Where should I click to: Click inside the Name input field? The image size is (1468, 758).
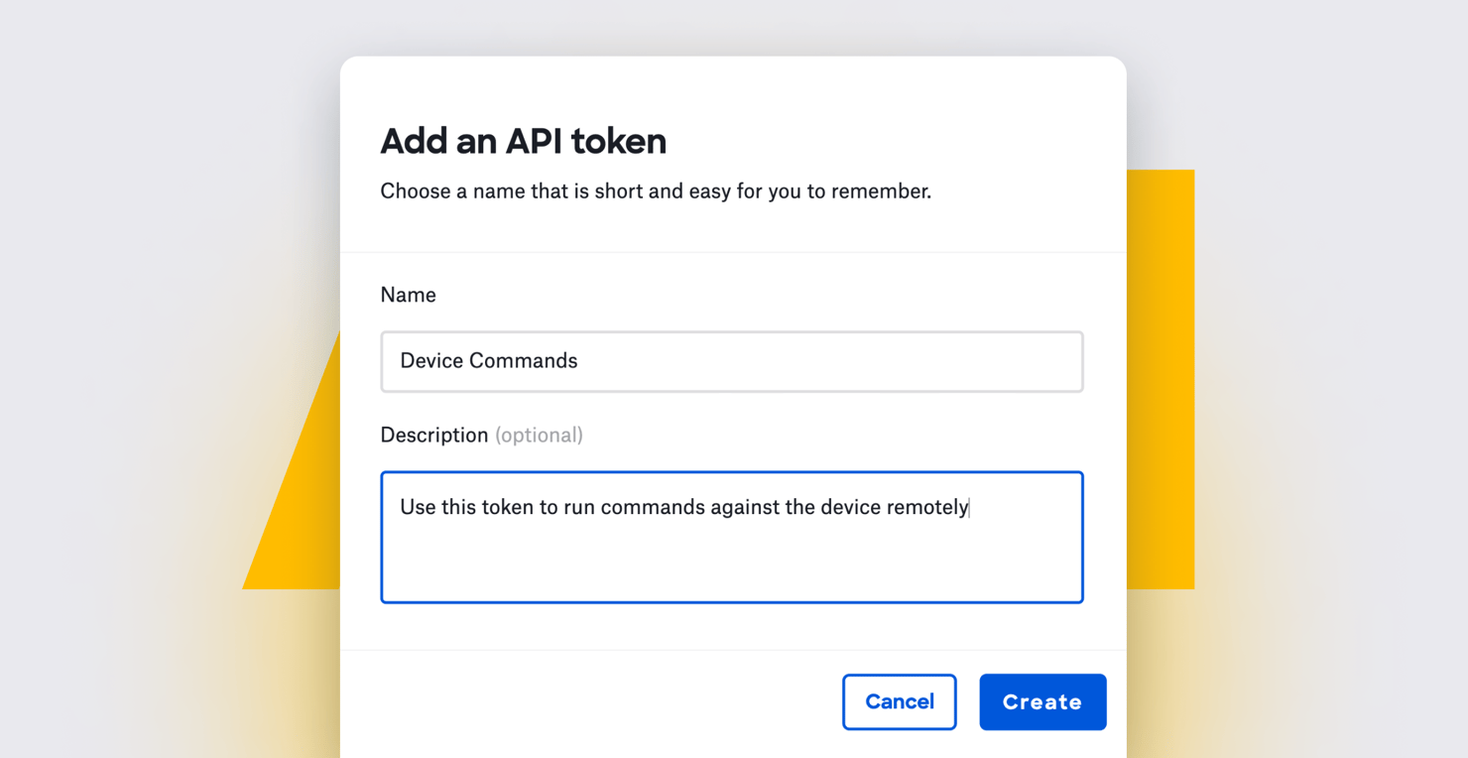[731, 361]
